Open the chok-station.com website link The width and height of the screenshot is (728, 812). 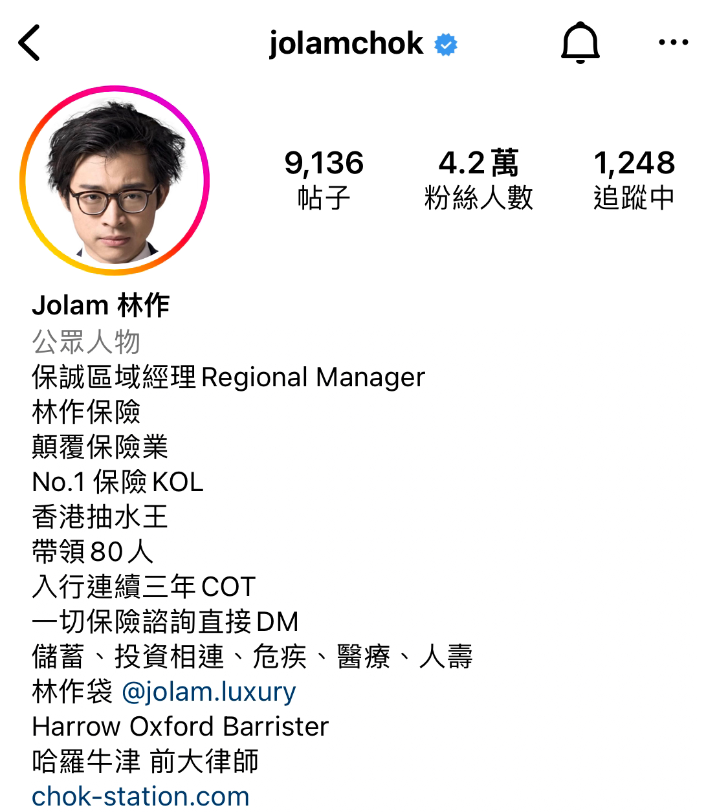click(x=140, y=796)
